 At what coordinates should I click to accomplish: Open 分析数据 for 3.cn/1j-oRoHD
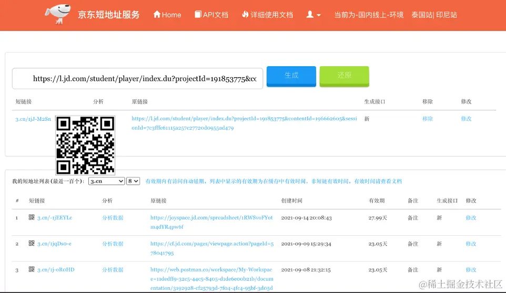113,270
